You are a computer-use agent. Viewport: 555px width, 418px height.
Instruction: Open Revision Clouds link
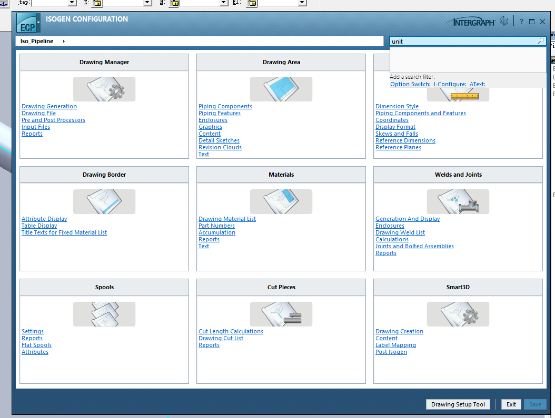(220, 147)
